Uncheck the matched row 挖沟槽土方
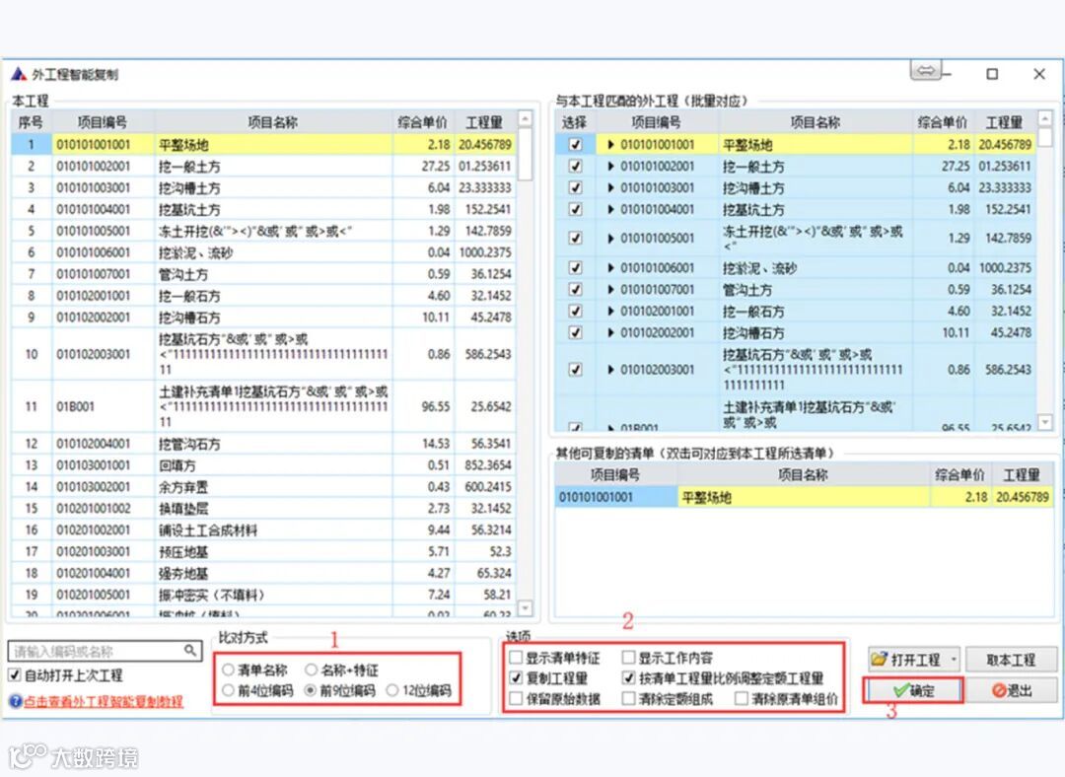1065x777 pixels. point(575,188)
